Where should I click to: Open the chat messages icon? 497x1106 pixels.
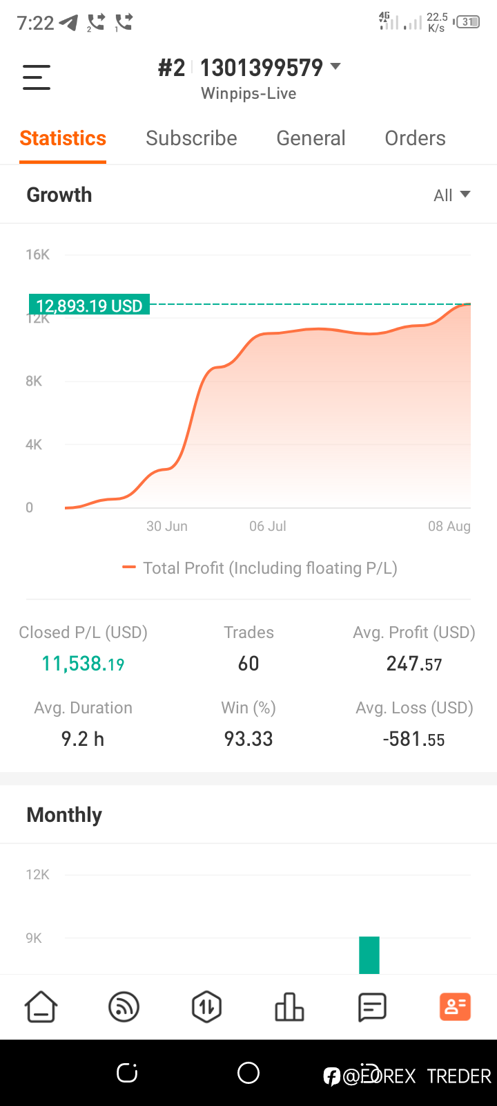tap(372, 1006)
